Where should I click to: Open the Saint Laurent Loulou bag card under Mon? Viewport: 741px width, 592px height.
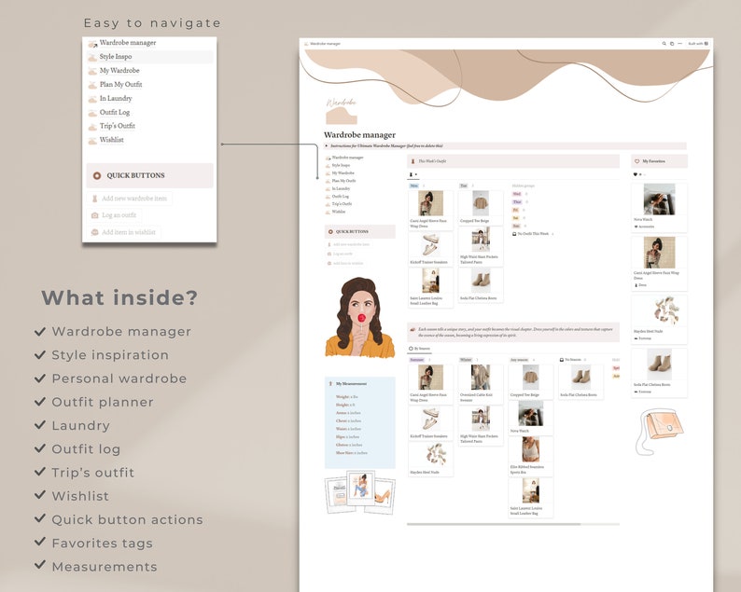coord(430,287)
